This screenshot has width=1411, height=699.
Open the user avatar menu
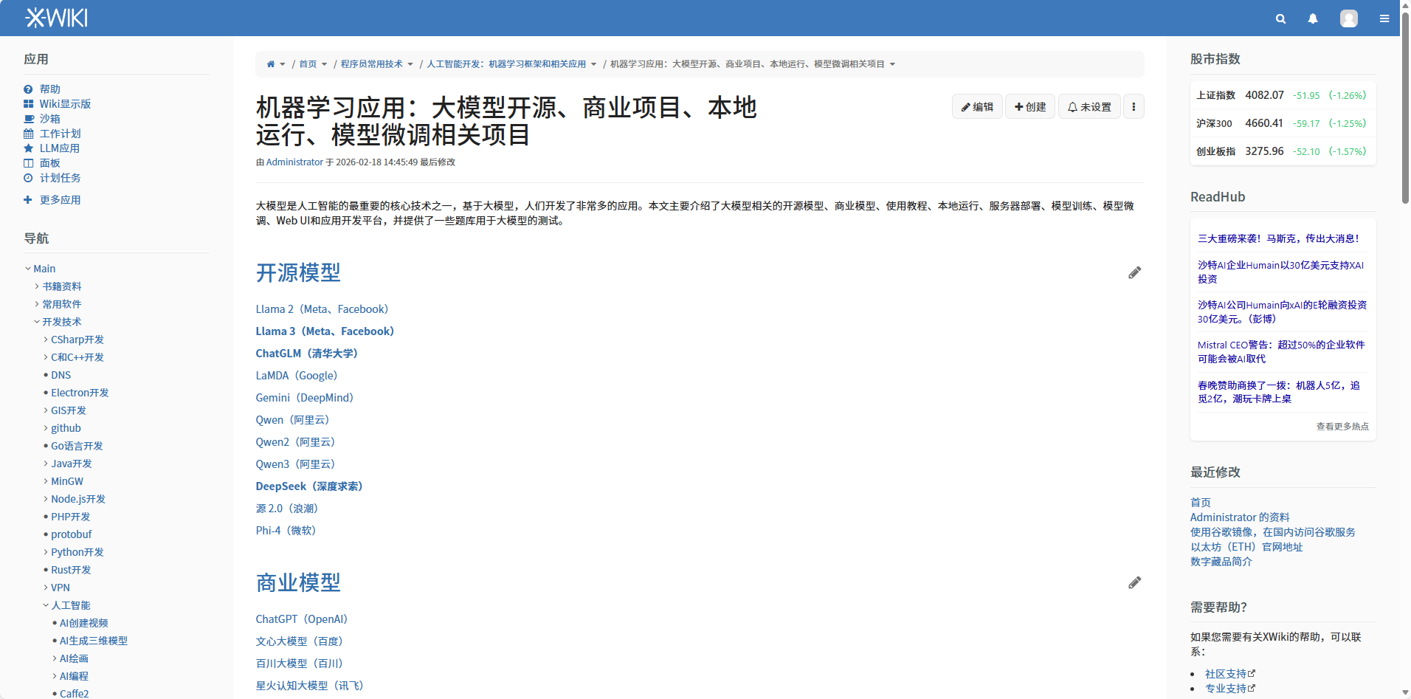1349,18
